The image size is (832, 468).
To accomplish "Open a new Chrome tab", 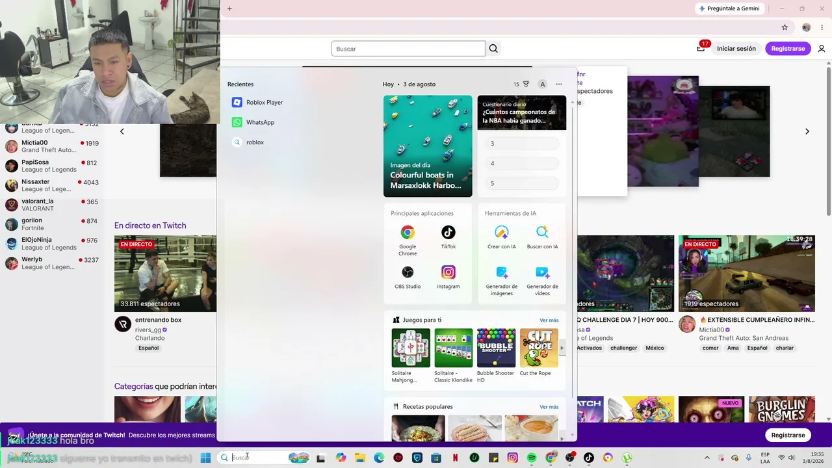I will pos(229,8).
